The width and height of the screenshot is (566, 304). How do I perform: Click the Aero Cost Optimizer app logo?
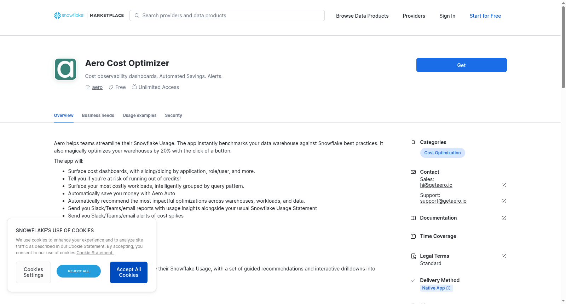tap(65, 69)
